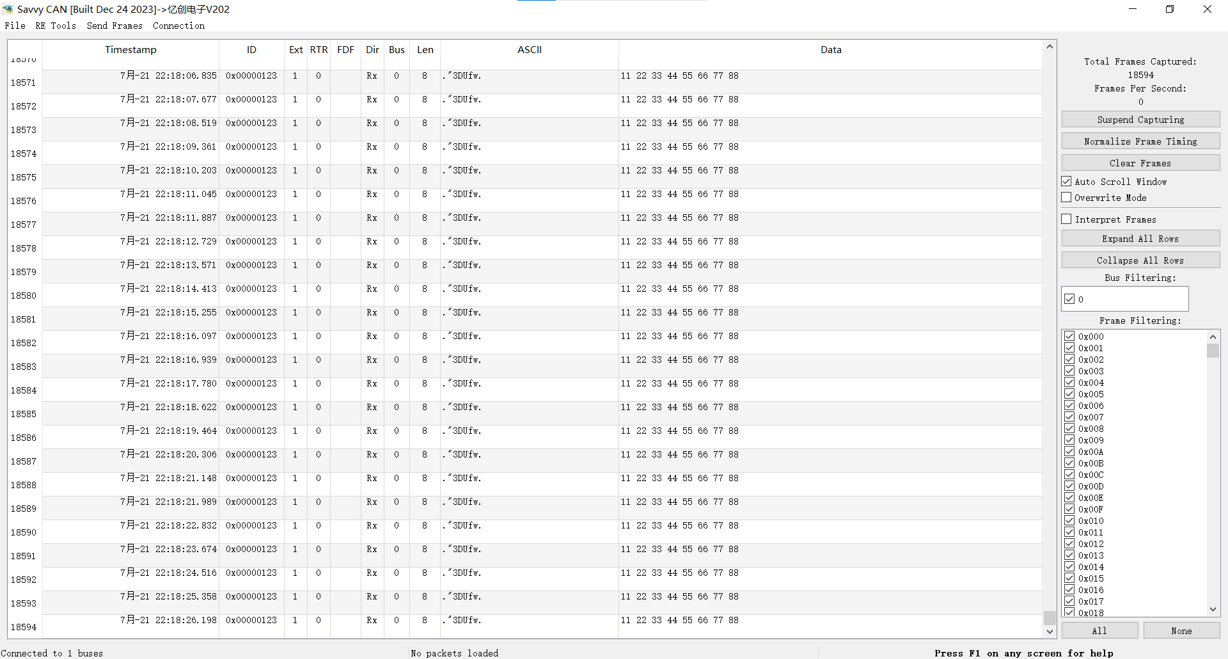Open the Send Frames menu

(x=114, y=26)
